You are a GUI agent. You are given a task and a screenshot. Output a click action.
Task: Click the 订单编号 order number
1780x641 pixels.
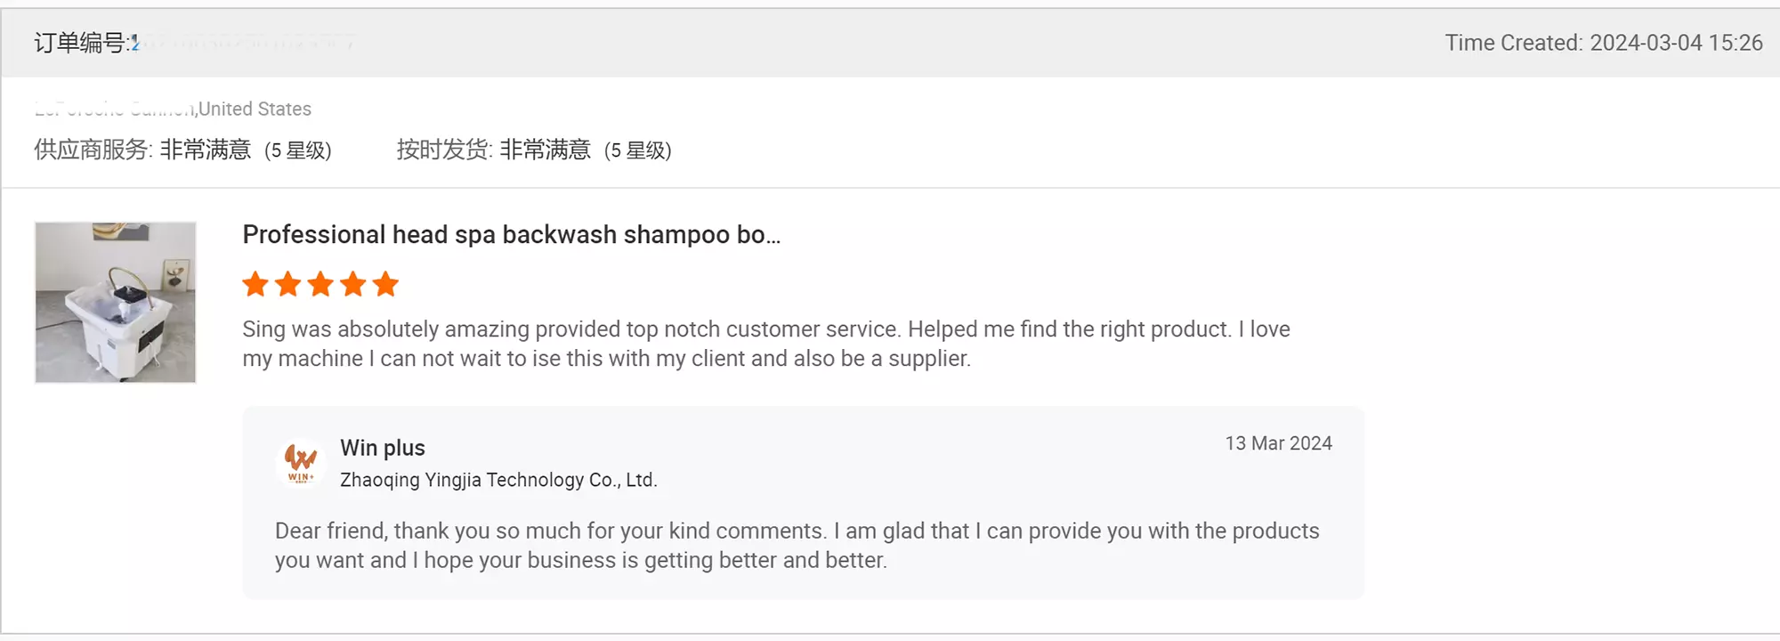(x=194, y=43)
